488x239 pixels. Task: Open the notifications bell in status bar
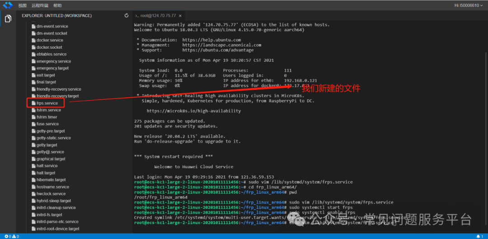(480, 236)
